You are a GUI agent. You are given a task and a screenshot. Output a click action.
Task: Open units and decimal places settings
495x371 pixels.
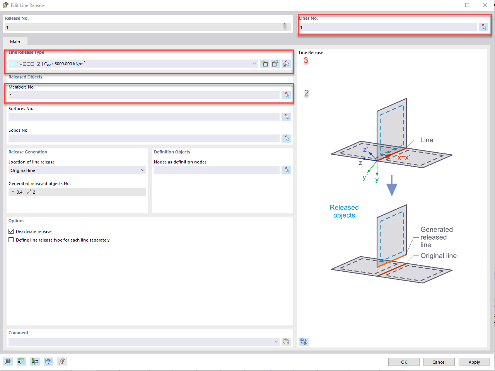pyautogui.click(x=21, y=361)
